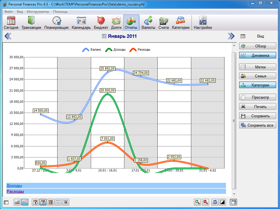The width and height of the screenshot is (280, 209).
Task: Open the Доходы link below the chart
Action: click(x=14, y=185)
